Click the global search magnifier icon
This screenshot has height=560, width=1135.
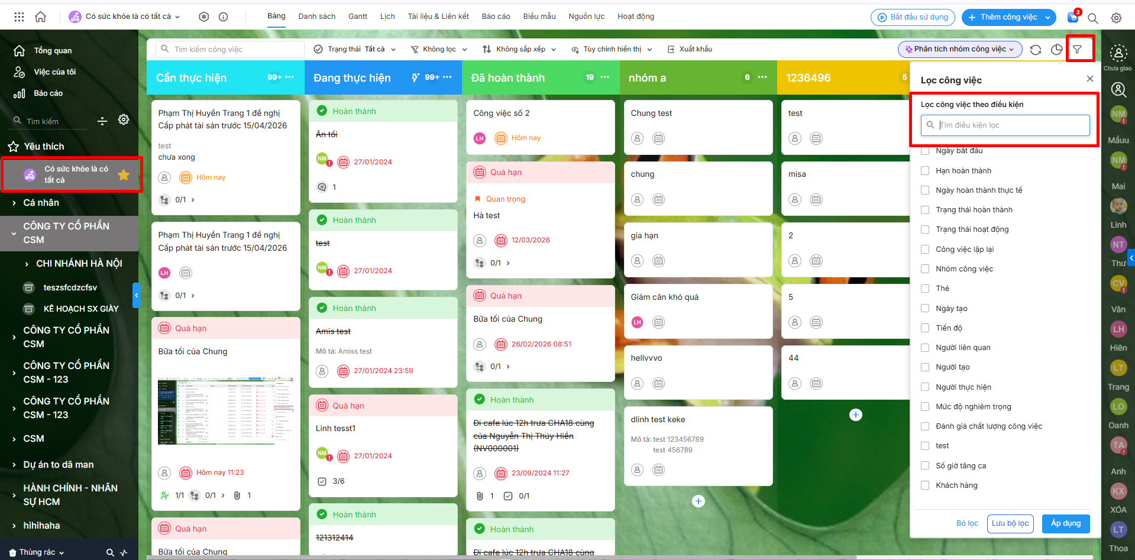click(1093, 18)
